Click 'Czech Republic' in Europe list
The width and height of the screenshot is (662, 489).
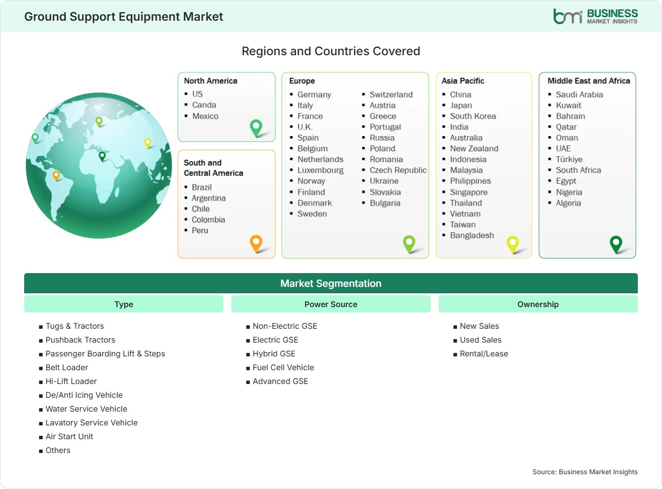point(398,171)
